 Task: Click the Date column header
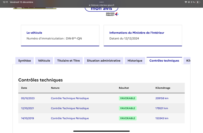point(24,88)
